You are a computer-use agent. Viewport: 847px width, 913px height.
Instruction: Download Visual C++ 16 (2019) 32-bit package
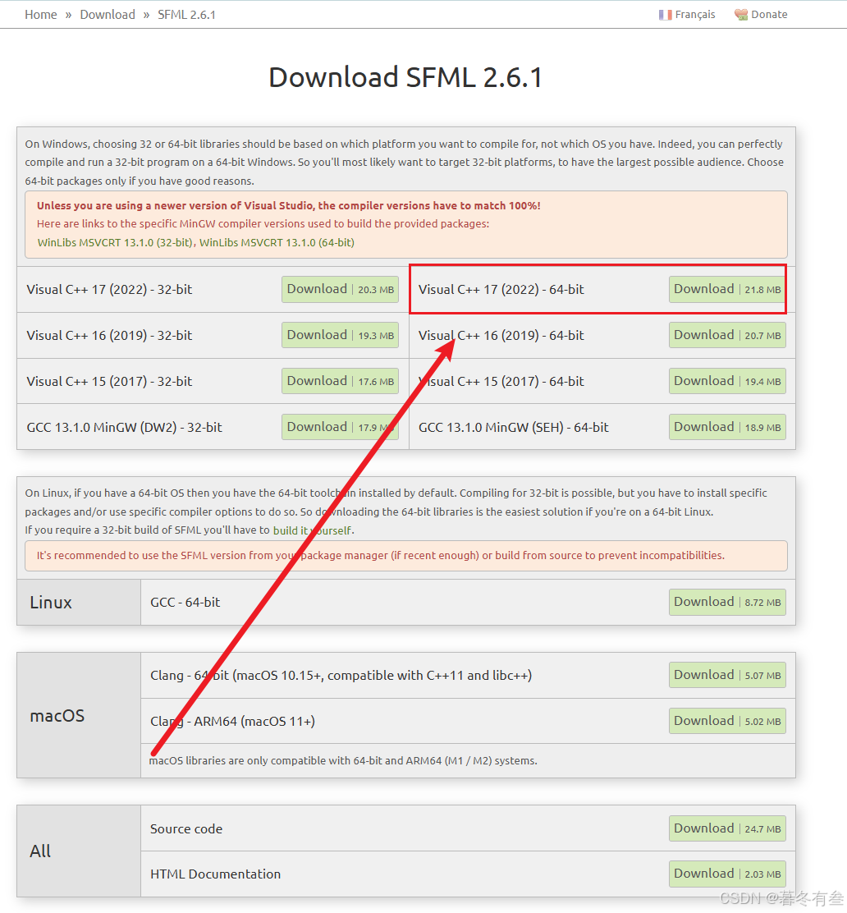click(340, 335)
